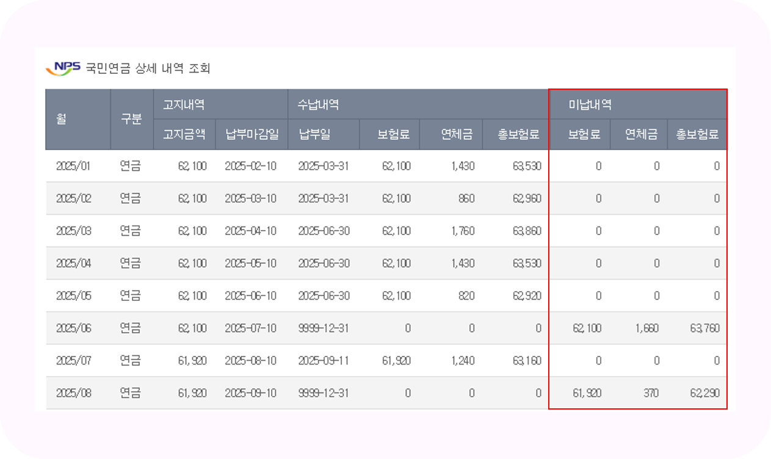Click the due date '2025-04-10'
The height and width of the screenshot is (459, 771).
(x=251, y=231)
